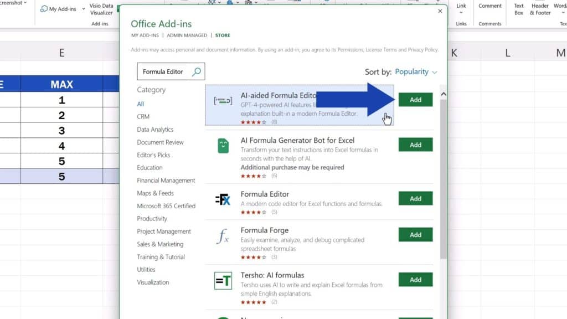The width and height of the screenshot is (567, 319).
Task: Add AI Formula Generator Bot for Excel
Action: point(415,145)
